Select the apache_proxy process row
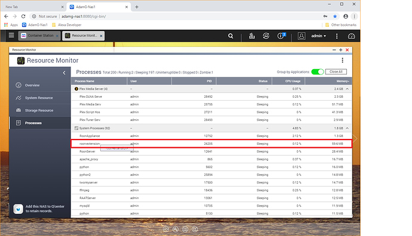The image size is (412, 236). [x=211, y=159]
